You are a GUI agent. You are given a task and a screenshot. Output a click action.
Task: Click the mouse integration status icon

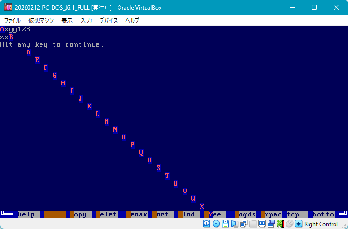(289, 224)
